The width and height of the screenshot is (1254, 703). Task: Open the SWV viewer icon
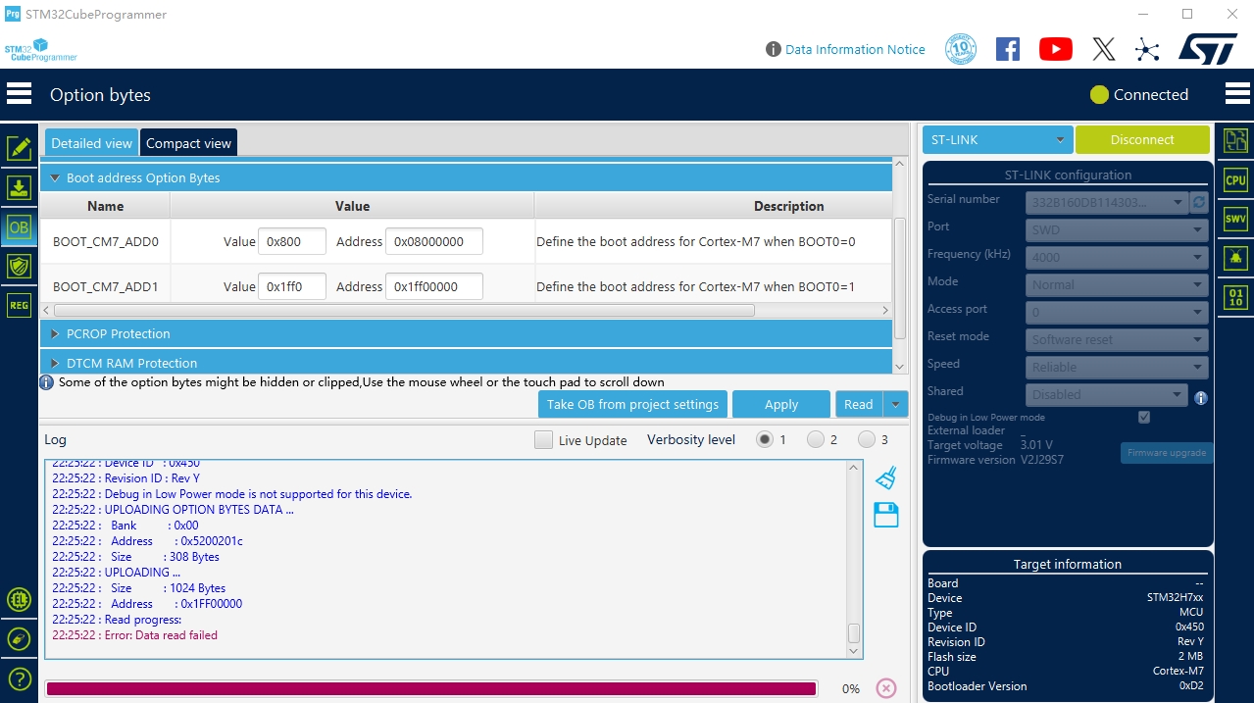[1235, 220]
